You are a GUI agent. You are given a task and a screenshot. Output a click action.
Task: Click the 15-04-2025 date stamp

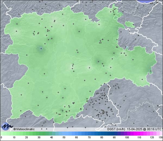[134, 129]
